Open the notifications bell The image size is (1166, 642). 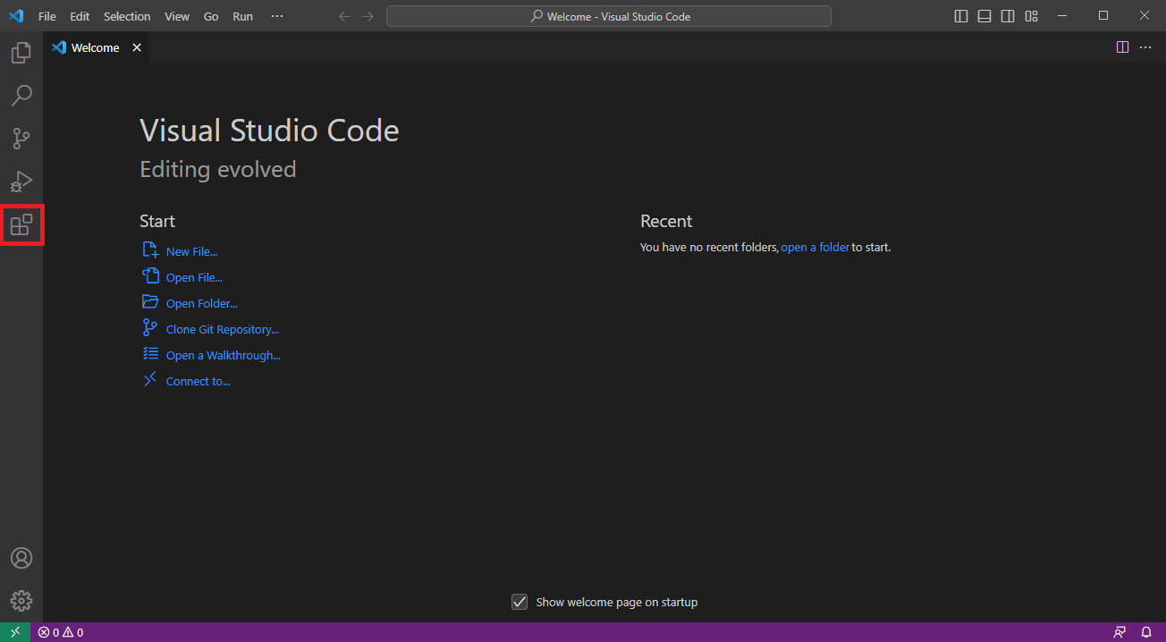(x=1146, y=632)
